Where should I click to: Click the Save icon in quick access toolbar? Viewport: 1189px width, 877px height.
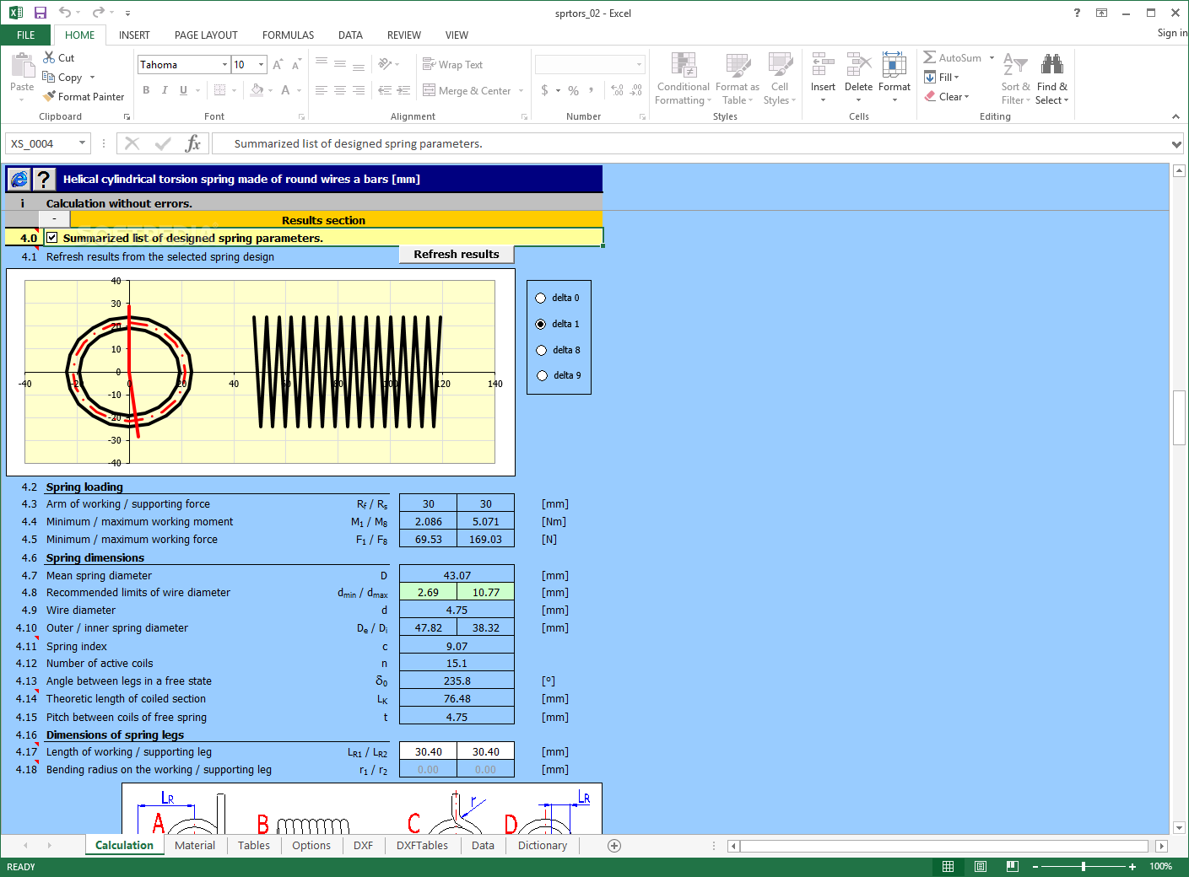40,13
